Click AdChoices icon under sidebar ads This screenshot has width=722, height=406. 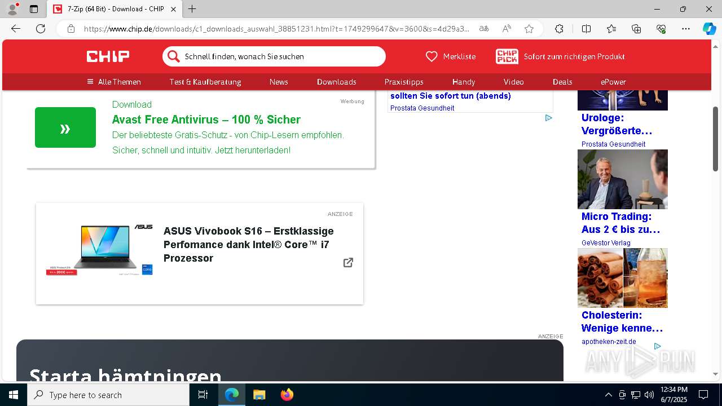coord(657,346)
